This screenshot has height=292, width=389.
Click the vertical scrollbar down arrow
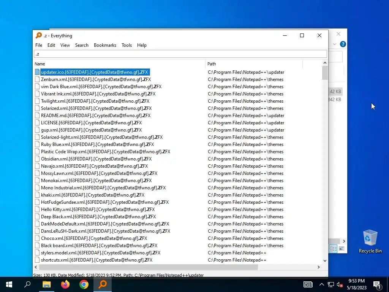(325, 260)
